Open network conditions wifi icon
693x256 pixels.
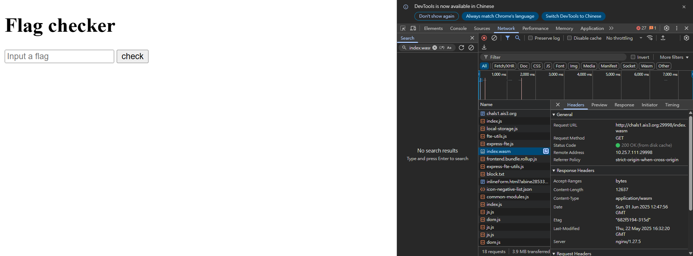[650, 38]
